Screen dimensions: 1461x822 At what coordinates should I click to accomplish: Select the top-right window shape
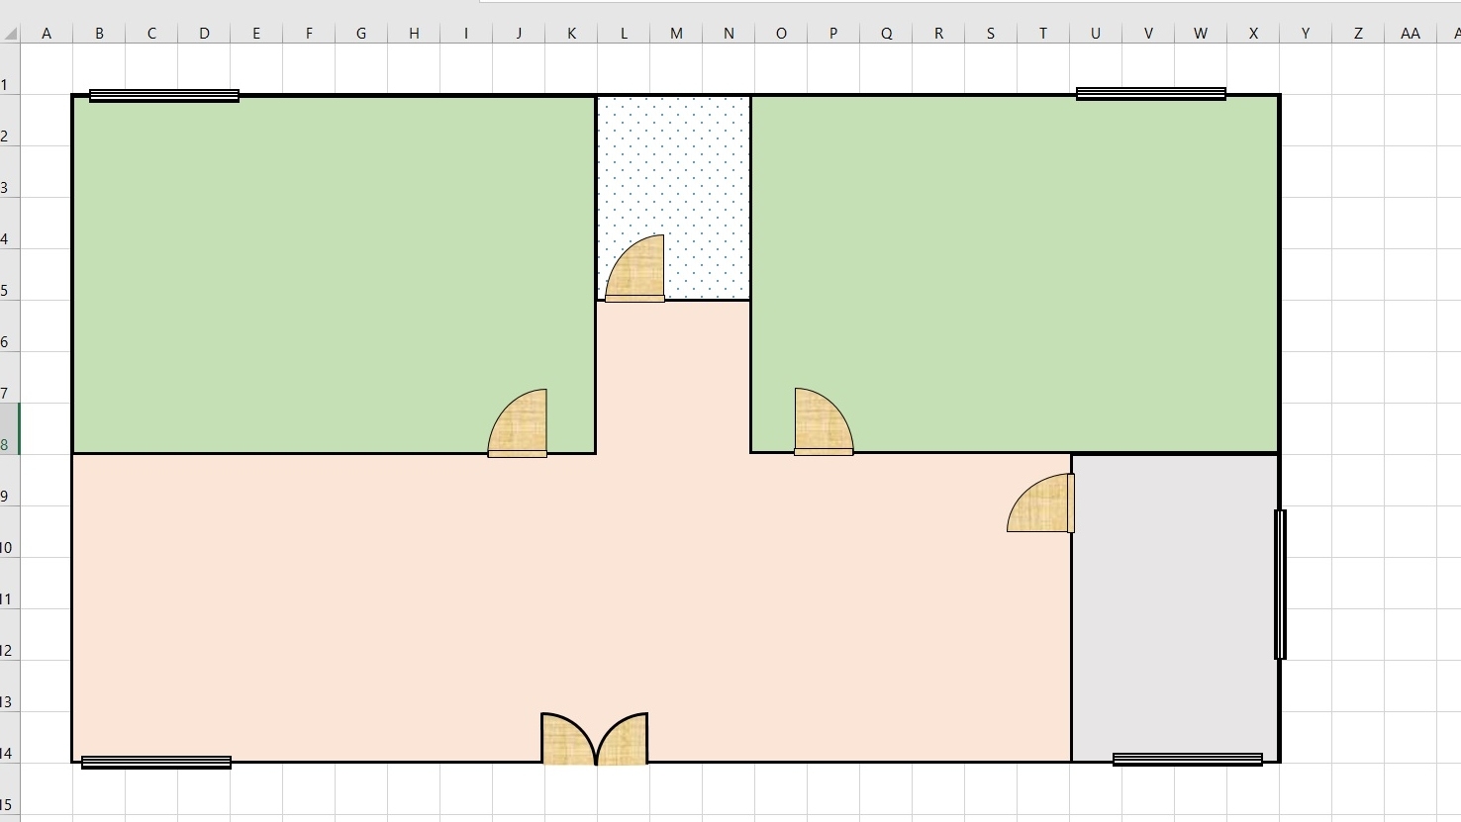(1150, 94)
